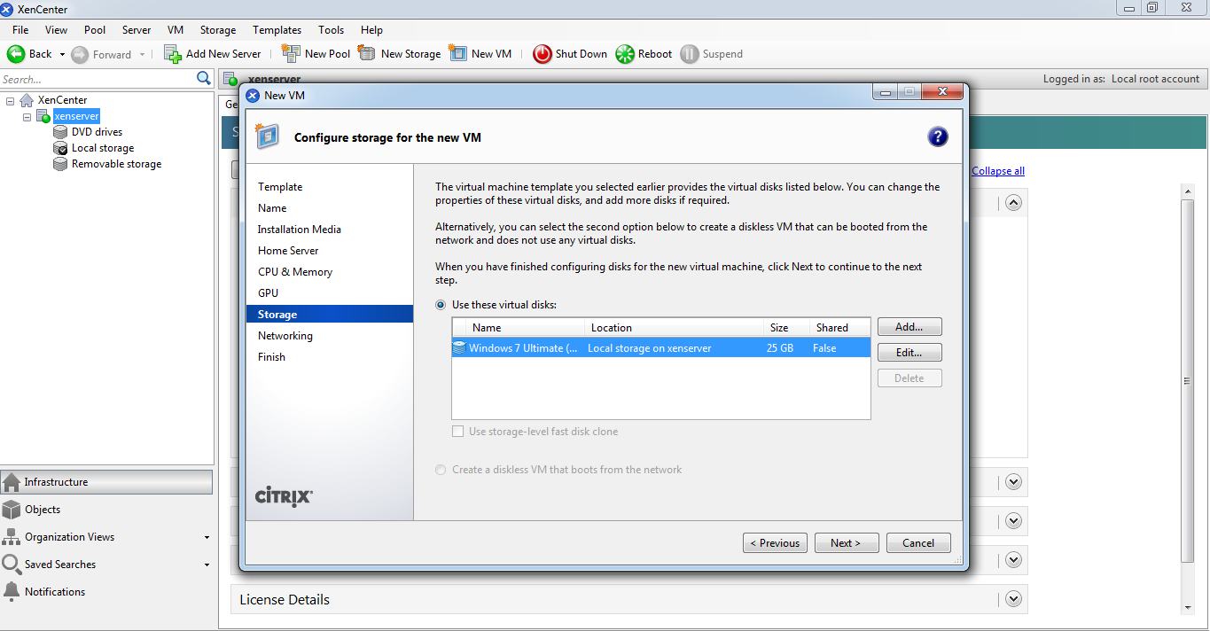Go to the Installation Media wizard step
This screenshot has width=1210, height=631.
[300, 230]
